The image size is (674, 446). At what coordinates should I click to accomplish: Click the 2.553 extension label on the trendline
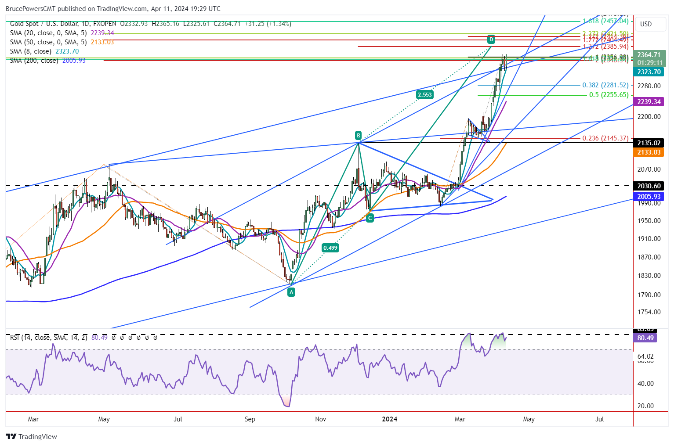[x=424, y=94]
